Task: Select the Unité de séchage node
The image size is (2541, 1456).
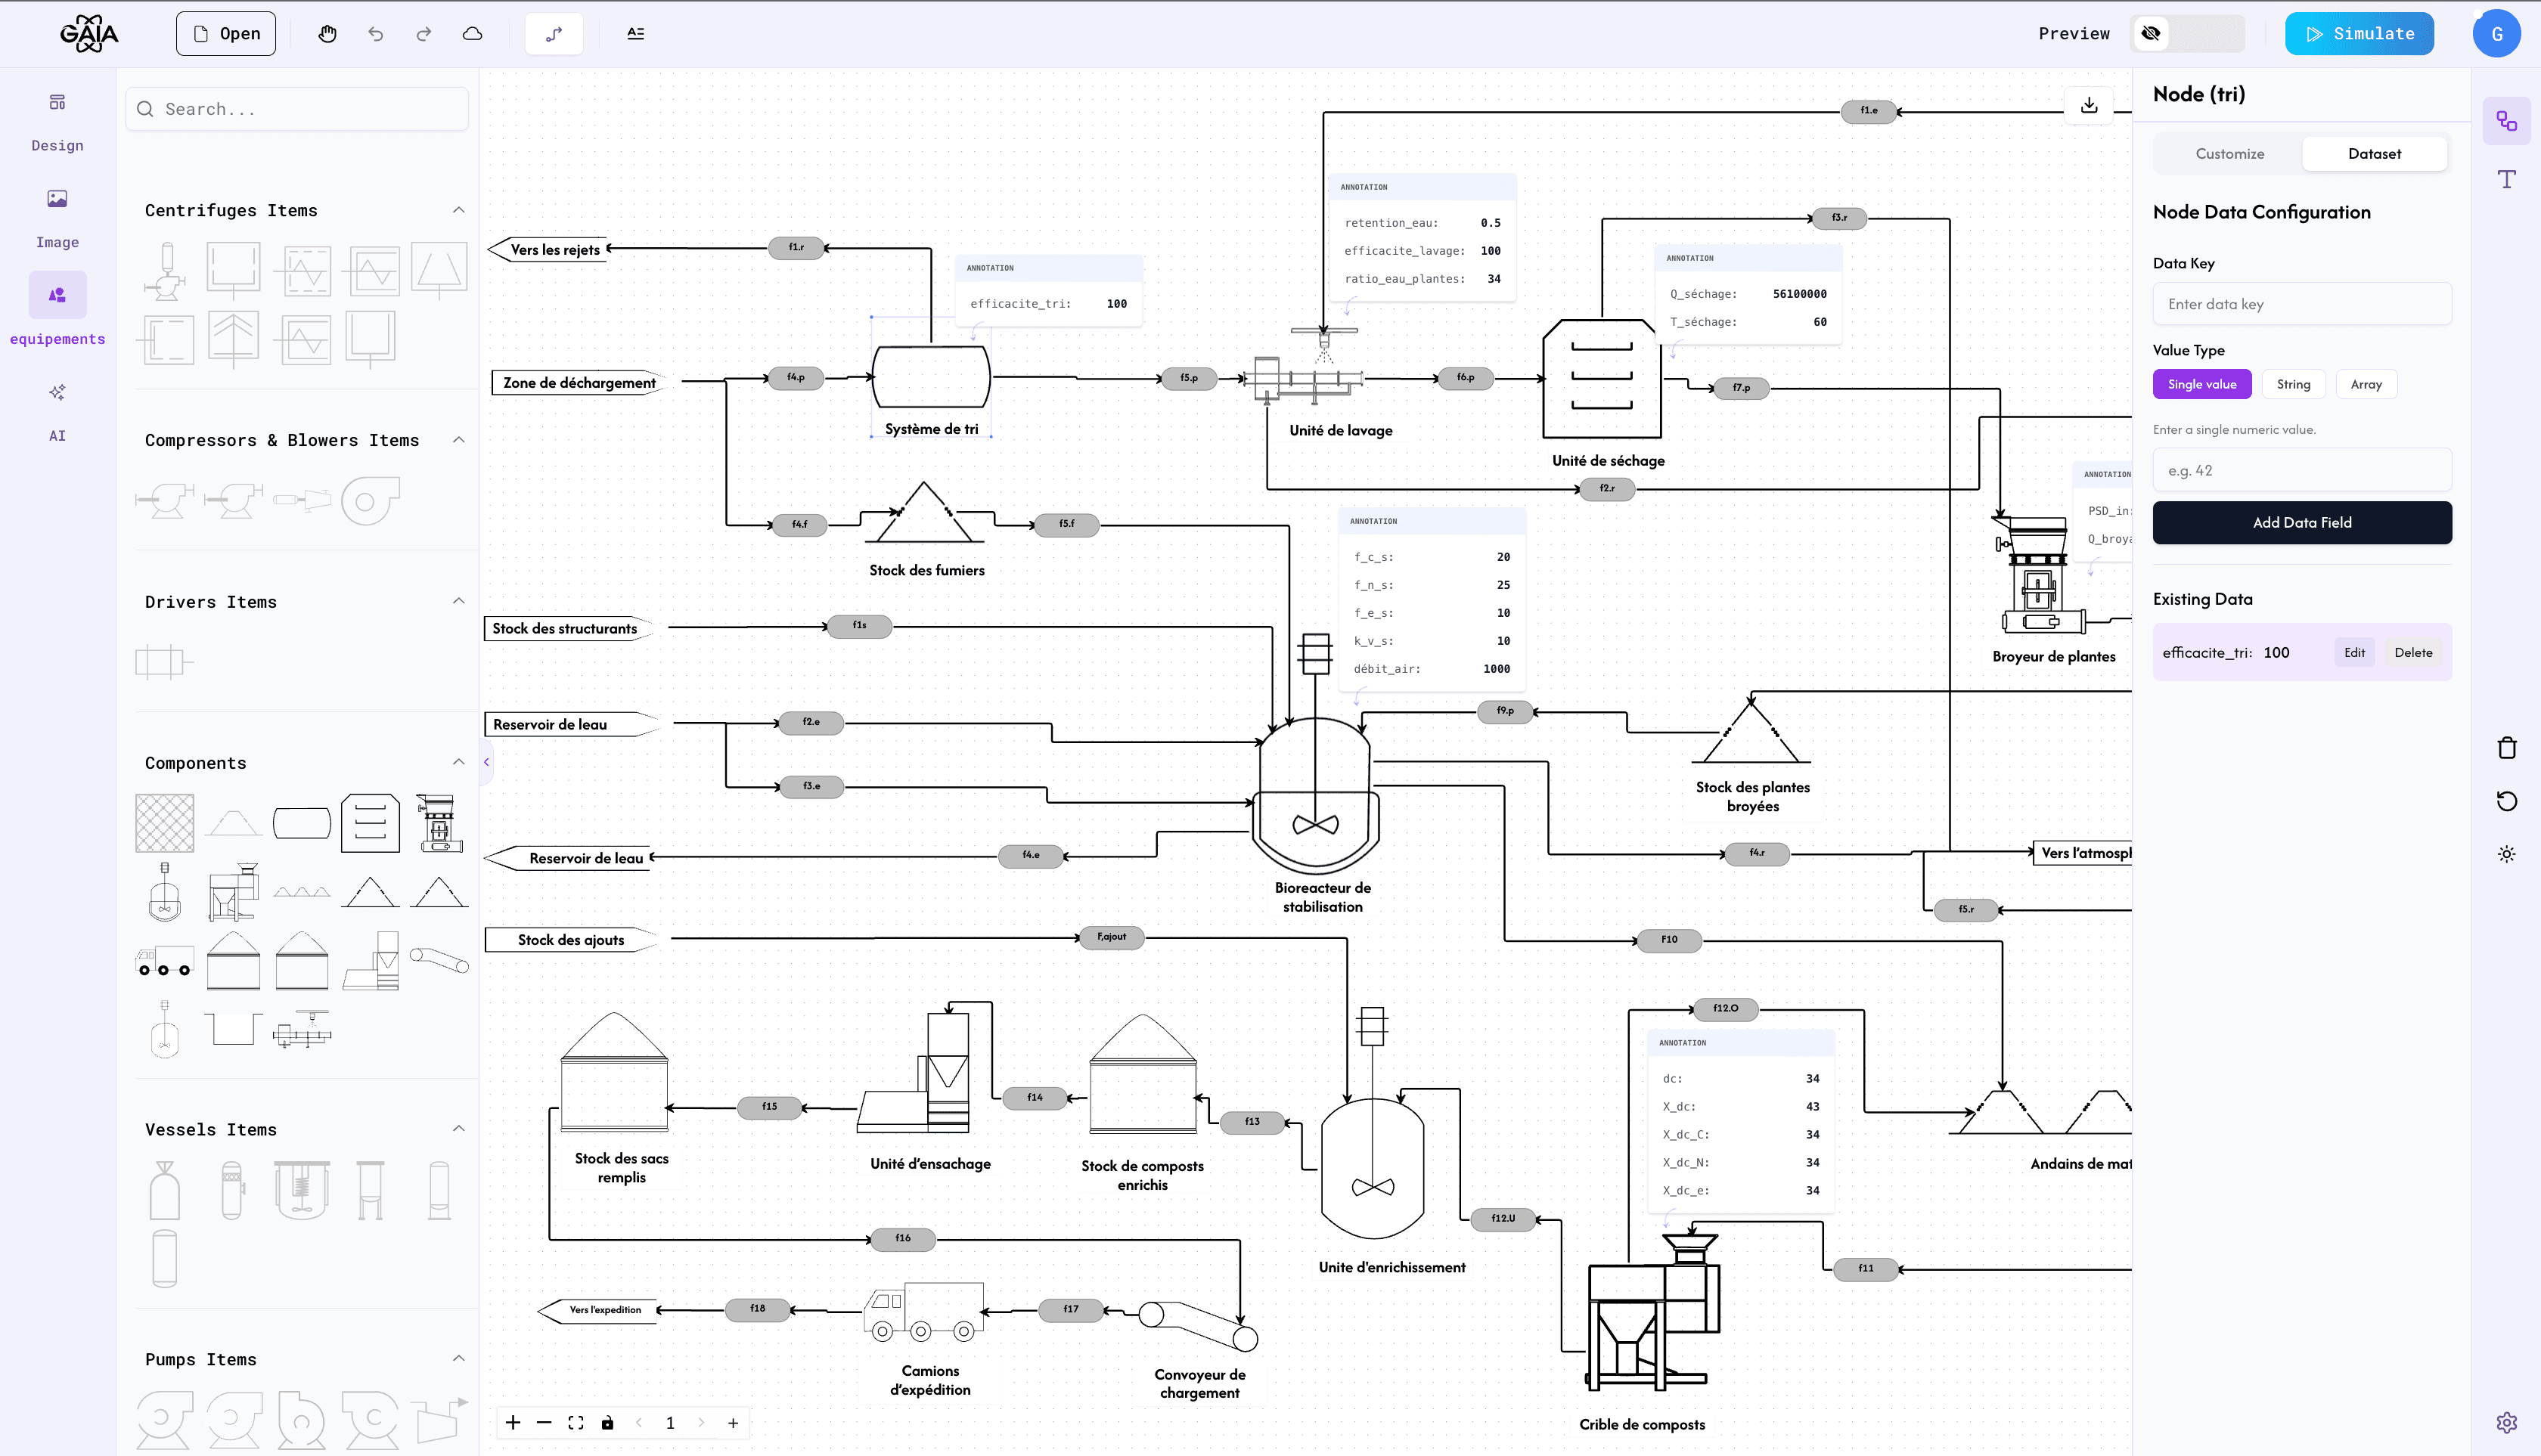Action: [x=1602, y=379]
